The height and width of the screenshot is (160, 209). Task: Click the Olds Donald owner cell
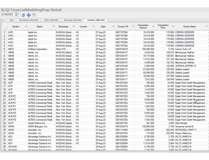(191, 123)
